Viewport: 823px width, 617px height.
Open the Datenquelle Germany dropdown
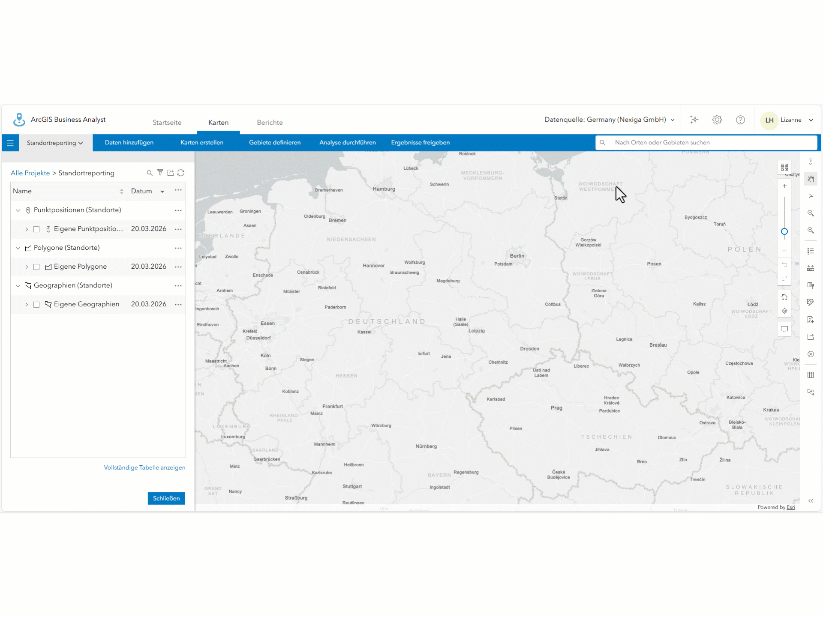point(609,120)
